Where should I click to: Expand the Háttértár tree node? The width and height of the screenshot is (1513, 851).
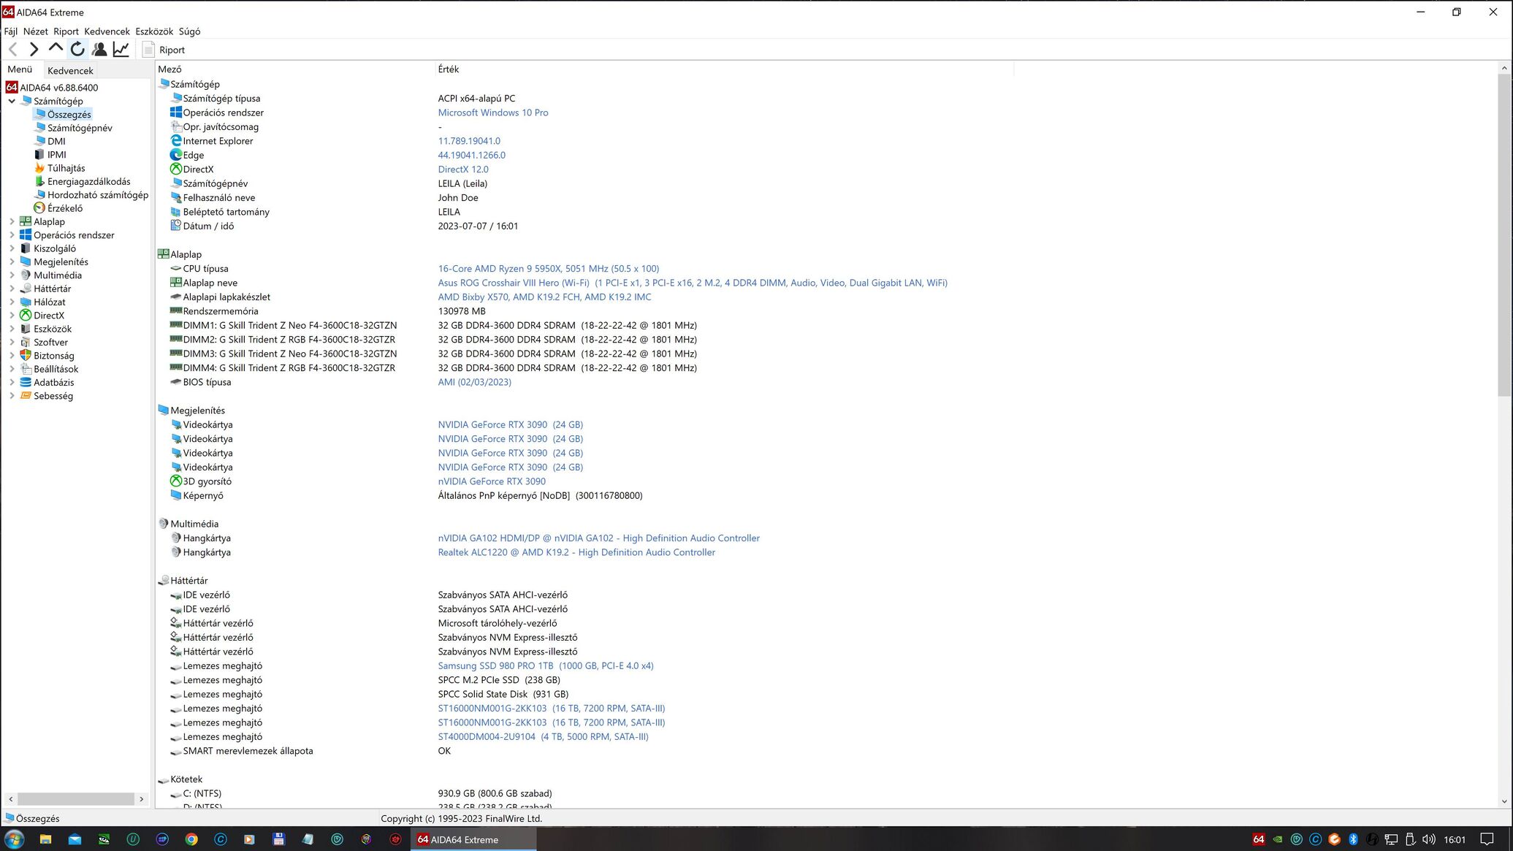pyautogui.click(x=12, y=289)
